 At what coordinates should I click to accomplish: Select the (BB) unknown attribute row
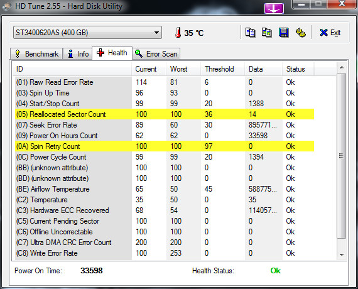pos(165,168)
